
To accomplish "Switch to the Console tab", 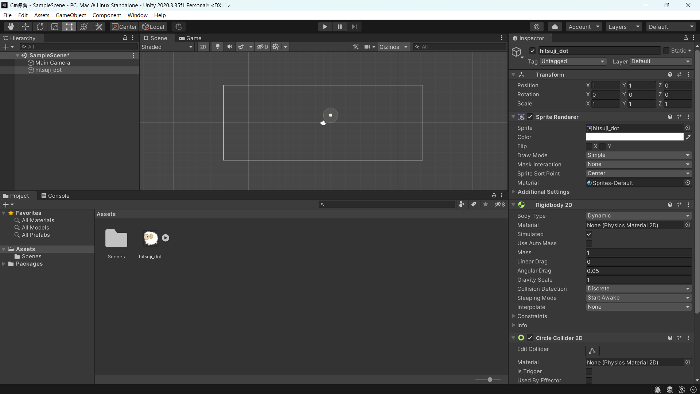I will tap(55, 196).
